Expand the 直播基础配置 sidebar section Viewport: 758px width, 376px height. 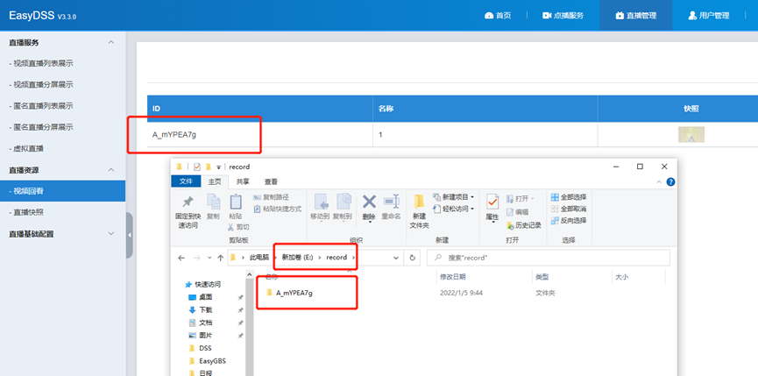110,234
